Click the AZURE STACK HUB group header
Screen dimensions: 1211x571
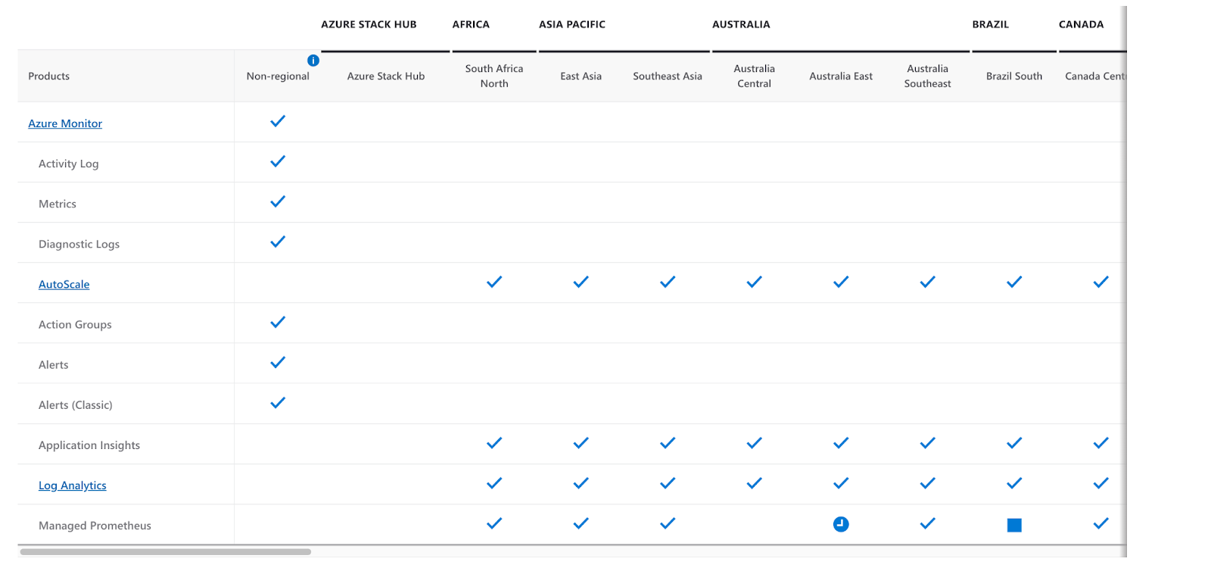(x=369, y=24)
